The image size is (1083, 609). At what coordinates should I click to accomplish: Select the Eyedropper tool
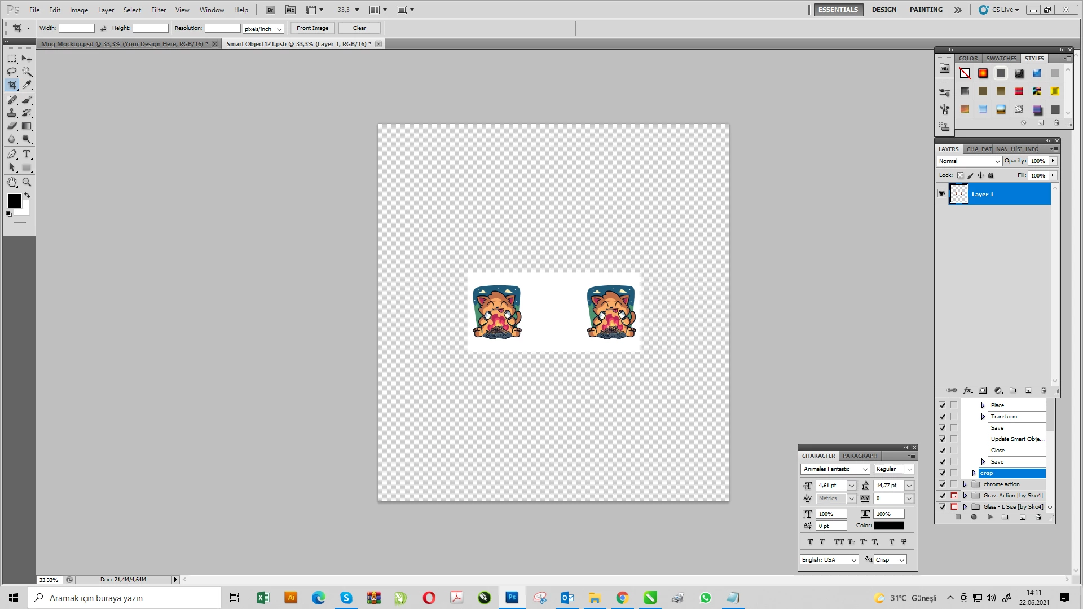(x=27, y=85)
